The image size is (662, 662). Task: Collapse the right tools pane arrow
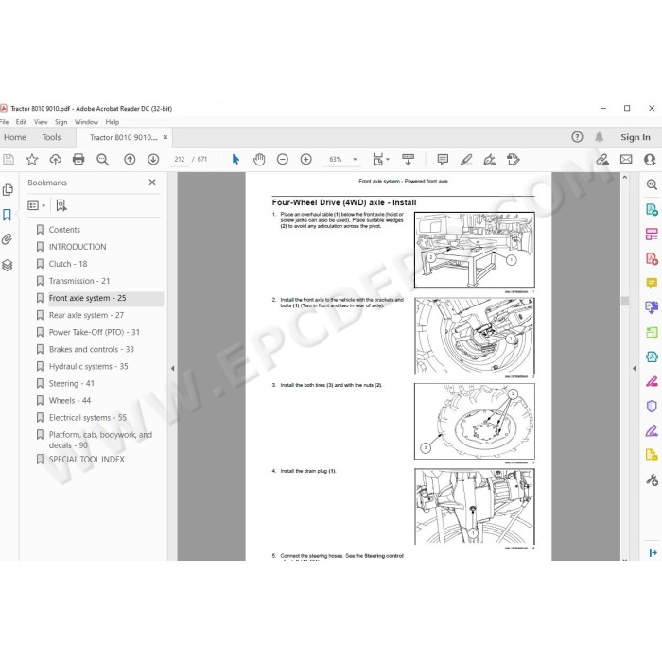[635, 368]
